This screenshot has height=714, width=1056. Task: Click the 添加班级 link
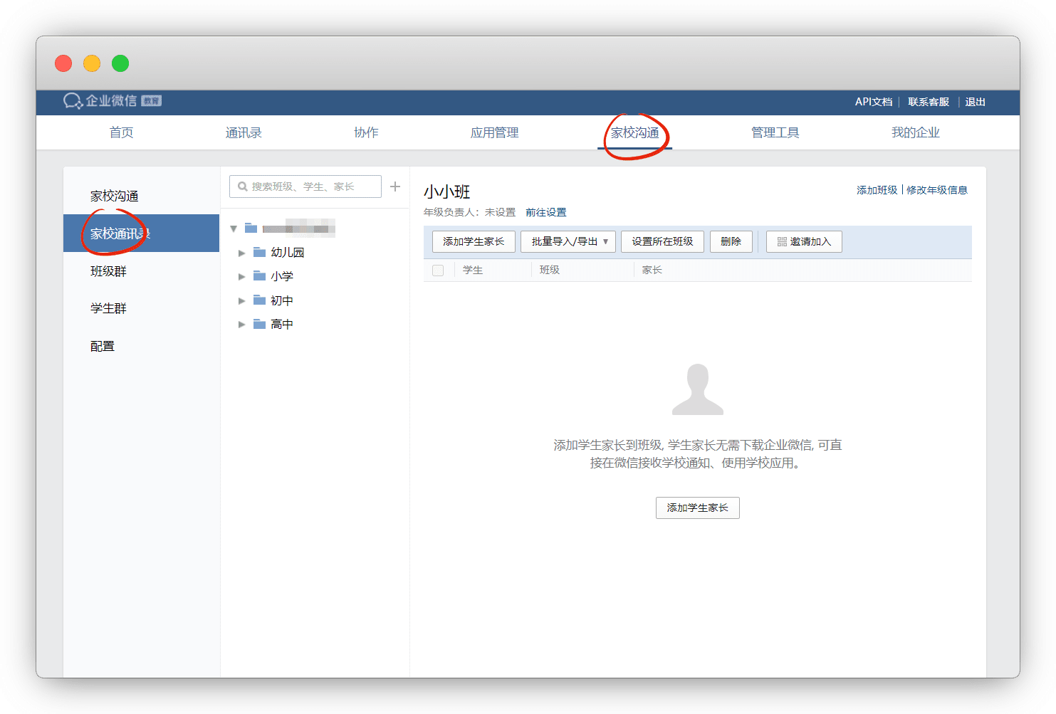click(x=877, y=190)
